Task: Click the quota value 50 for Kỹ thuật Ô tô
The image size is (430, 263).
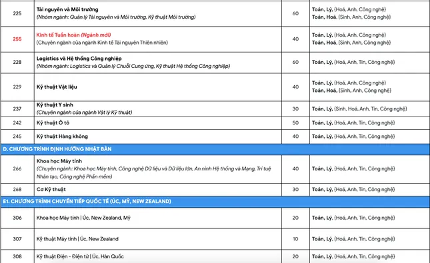Action: point(295,123)
